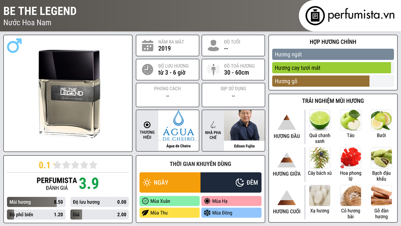
Task: Click the Hương cay tươi mát accord bar
Action: click(333, 68)
